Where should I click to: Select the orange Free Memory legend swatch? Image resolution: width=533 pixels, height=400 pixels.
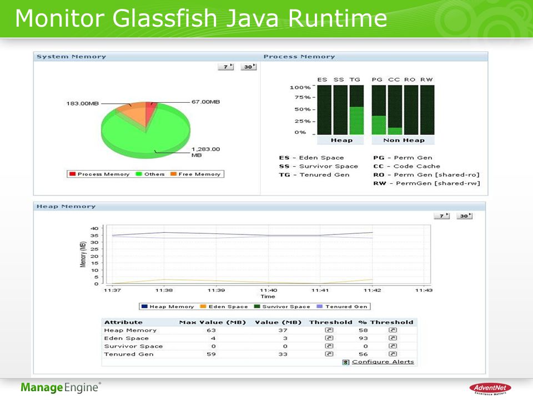pyautogui.click(x=173, y=174)
